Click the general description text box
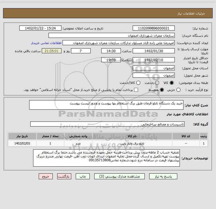This screenshot has width=216, height=209. click(106, 105)
